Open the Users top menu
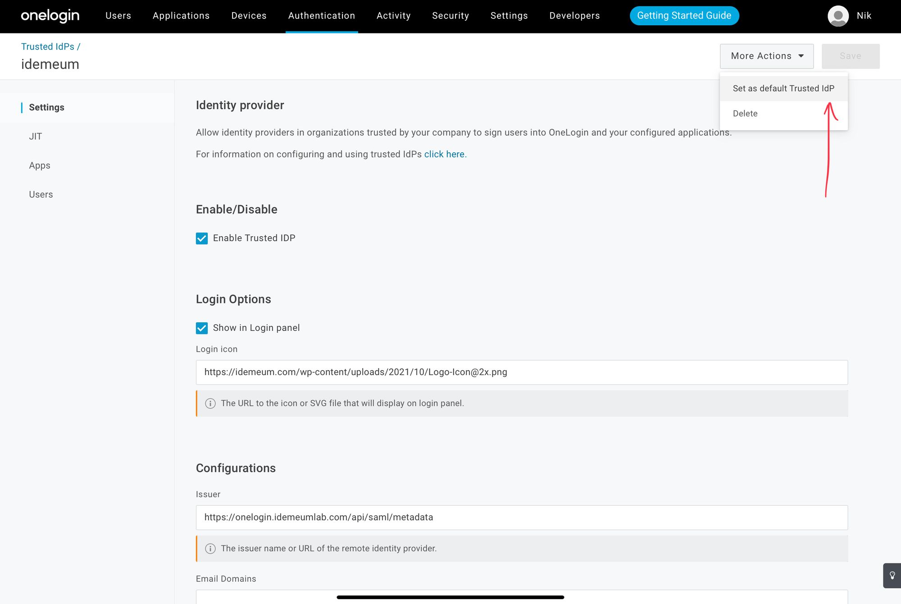The image size is (901, 604). pos(118,16)
